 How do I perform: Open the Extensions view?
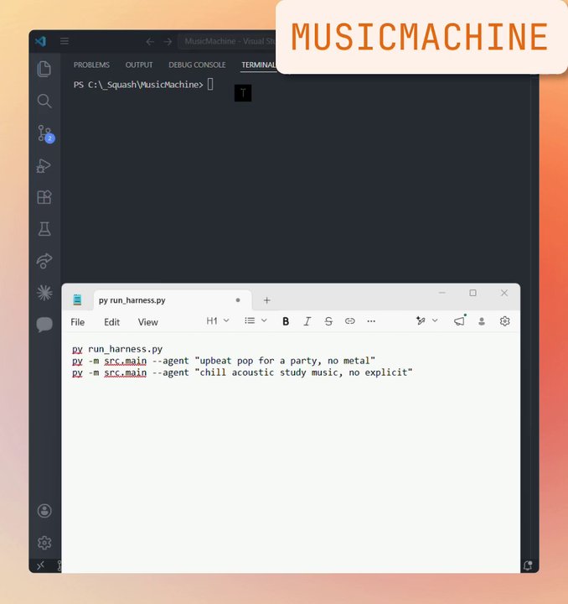(44, 197)
